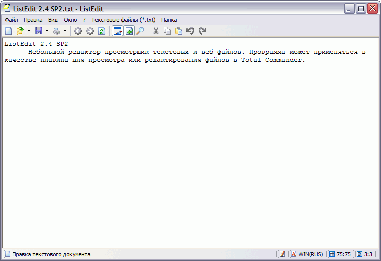Open the Правка menu

pyautogui.click(x=33, y=20)
